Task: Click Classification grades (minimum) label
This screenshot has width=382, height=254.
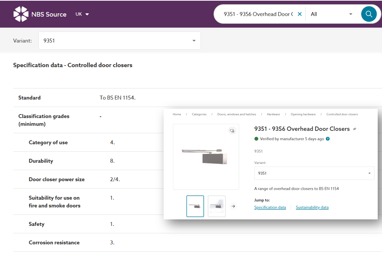Action: (x=44, y=120)
